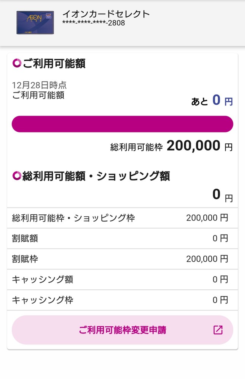Tap the masked card number ending 2808
245x379 pixels.
coord(93,23)
